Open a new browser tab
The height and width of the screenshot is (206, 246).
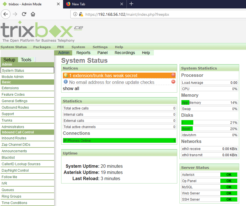[x=131, y=4]
